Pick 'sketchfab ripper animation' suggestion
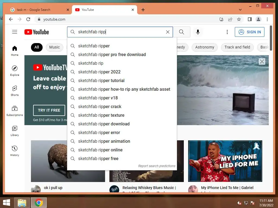 (x=122, y=141)
